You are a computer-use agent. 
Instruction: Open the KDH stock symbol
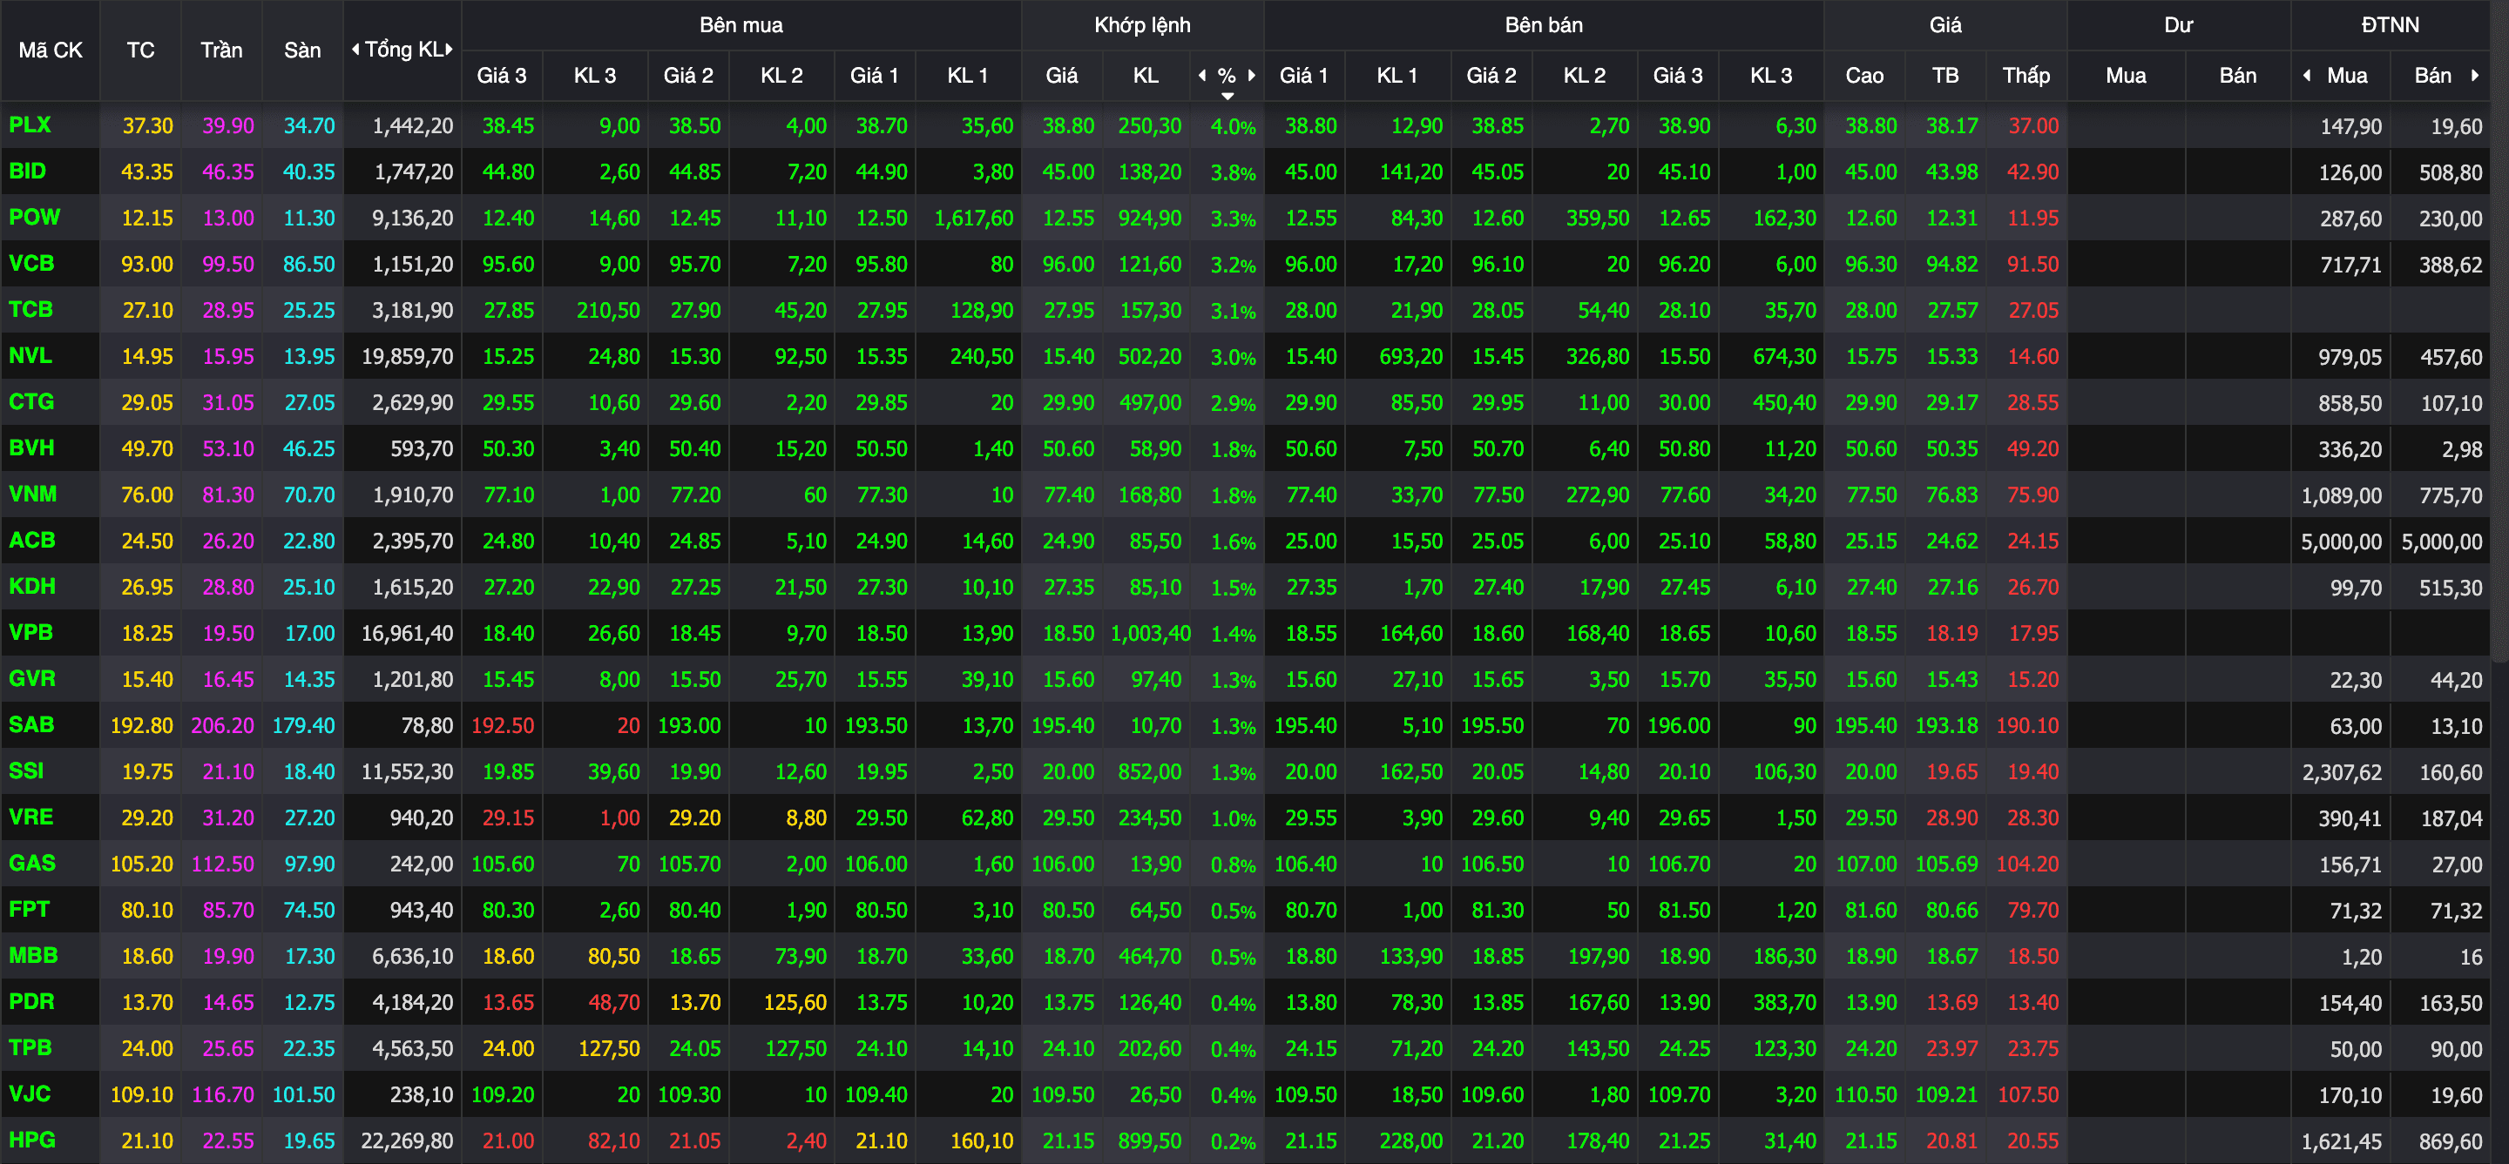(x=32, y=586)
